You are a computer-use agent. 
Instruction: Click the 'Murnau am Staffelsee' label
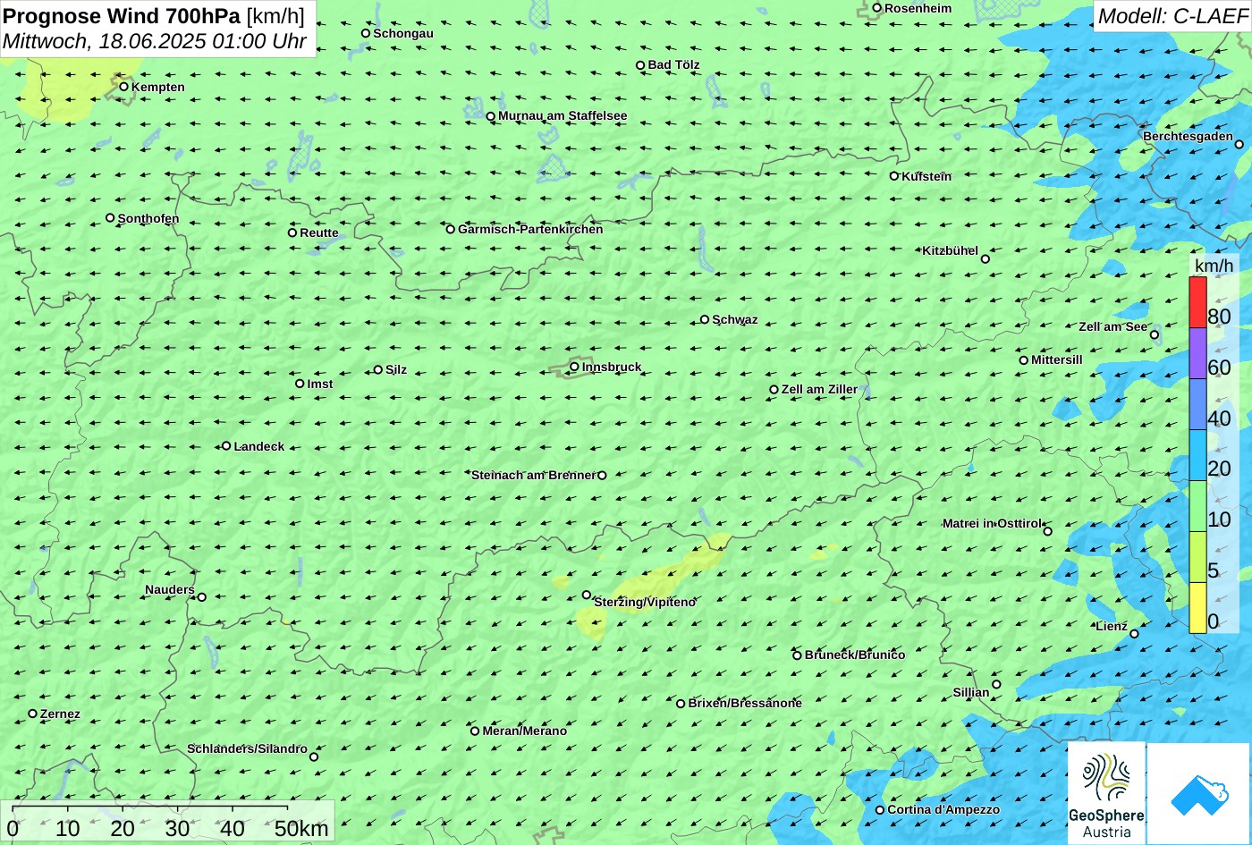tap(563, 115)
